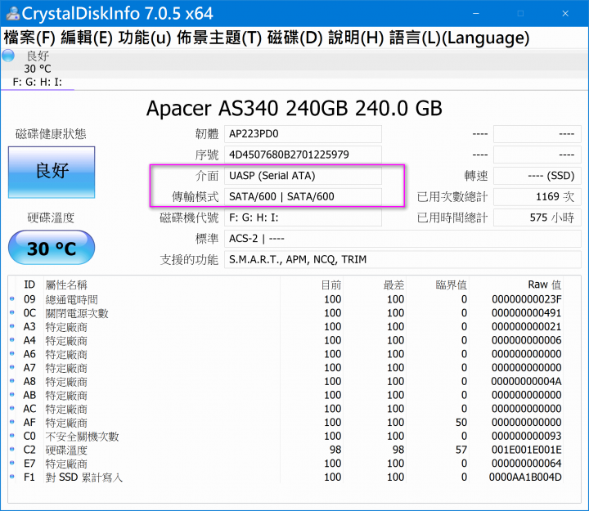The height and width of the screenshot is (511, 589).
Task: Open the 說明(H) help menu
Action: 356,38
